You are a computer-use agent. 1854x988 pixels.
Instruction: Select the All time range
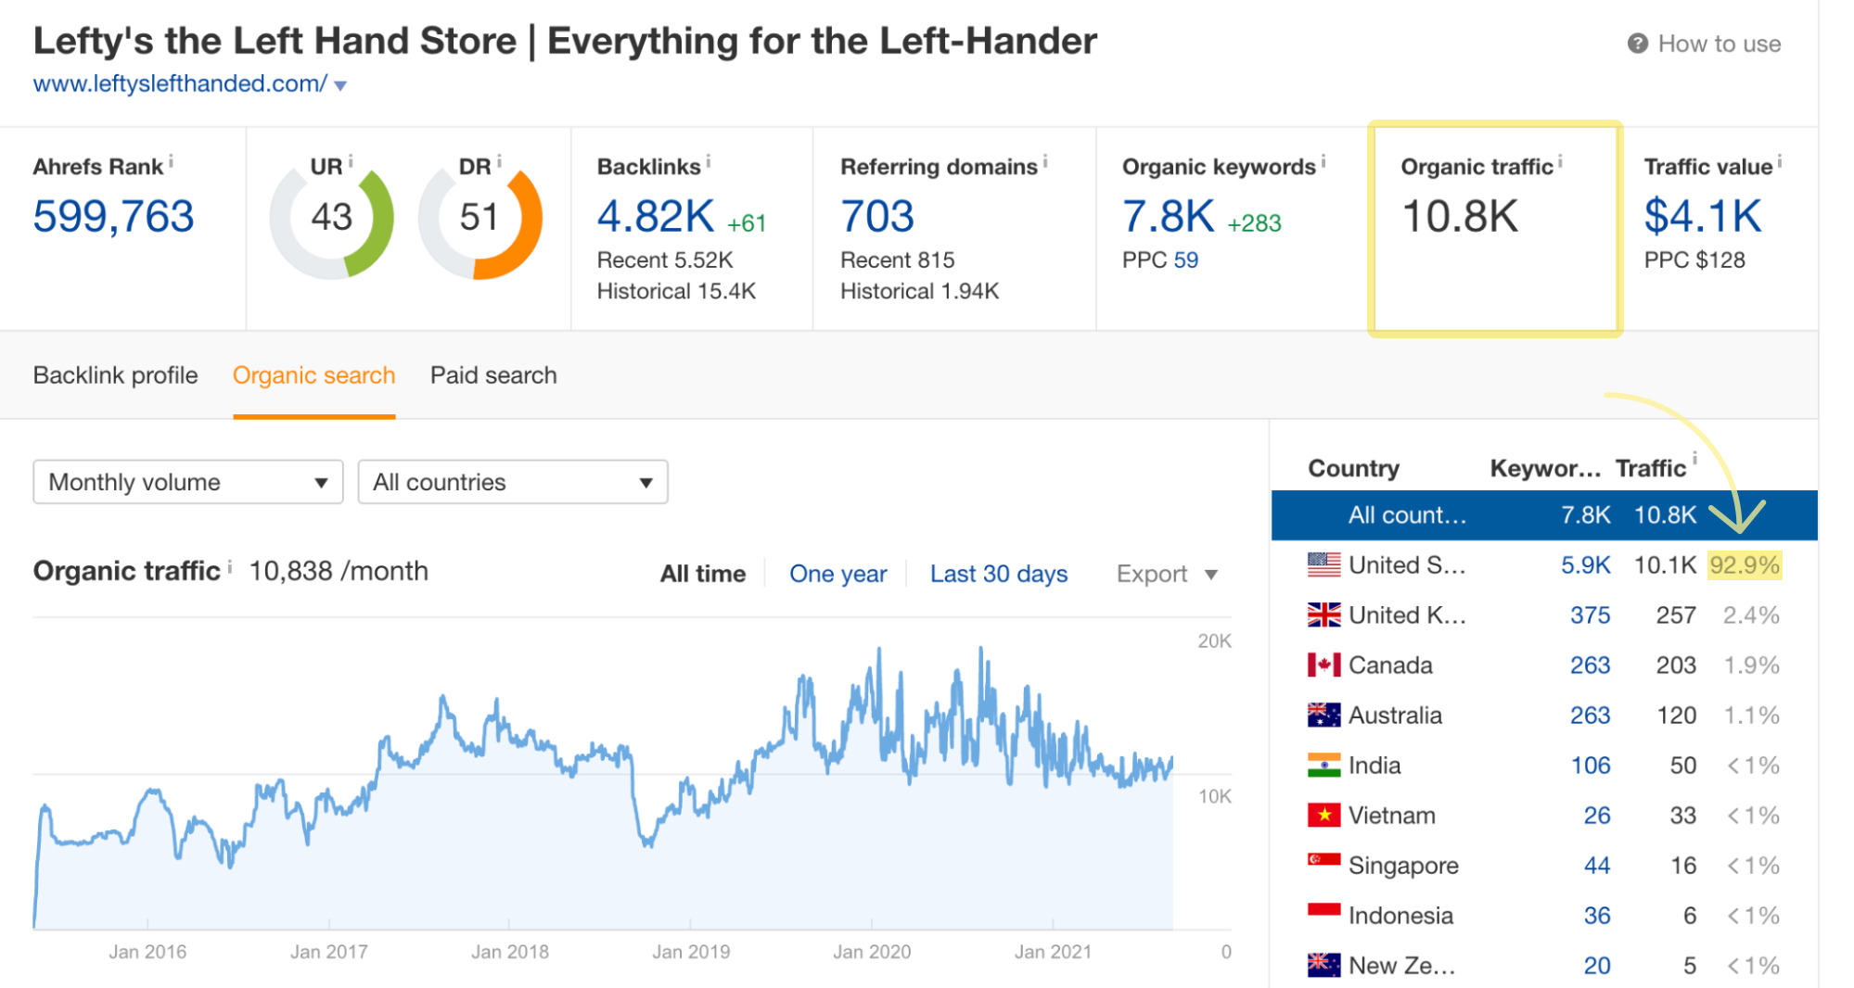click(702, 574)
